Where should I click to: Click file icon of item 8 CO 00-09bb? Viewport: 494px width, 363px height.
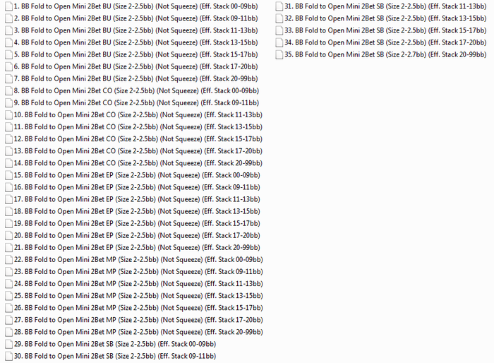pos(8,91)
